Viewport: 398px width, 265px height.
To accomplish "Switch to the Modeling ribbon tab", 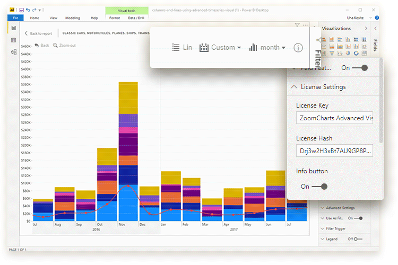I will click(x=73, y=18).
